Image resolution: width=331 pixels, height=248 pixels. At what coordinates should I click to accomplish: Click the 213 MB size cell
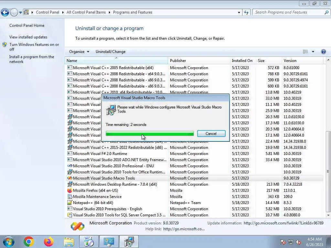click(x=273, y=184)
